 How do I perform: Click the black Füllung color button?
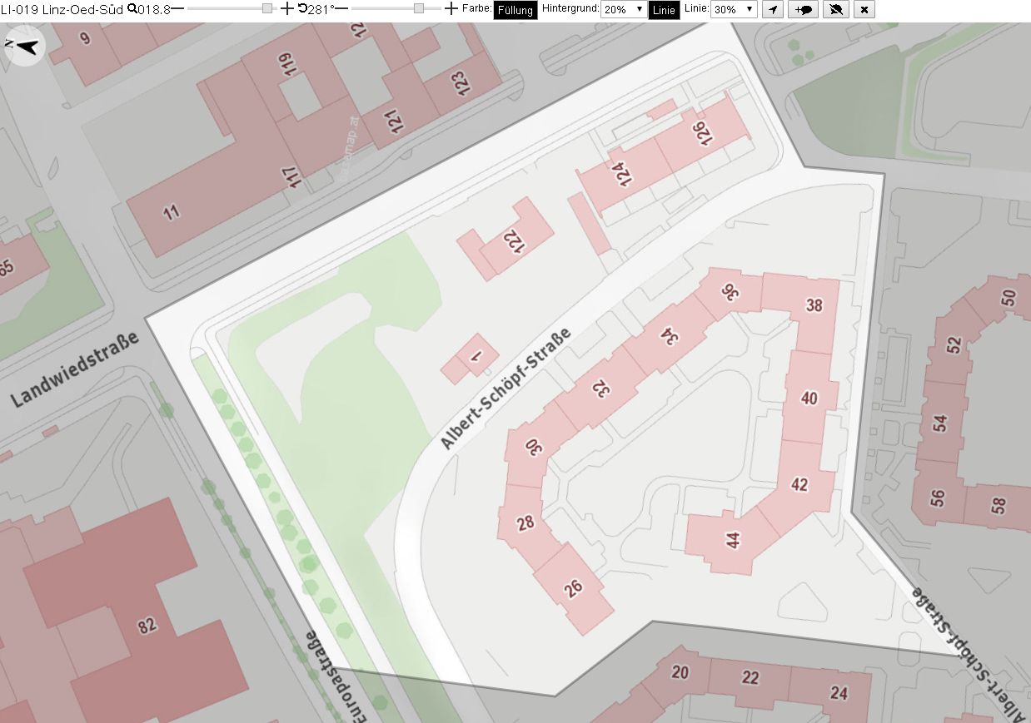pyautogui.click(x=515, y=10)
